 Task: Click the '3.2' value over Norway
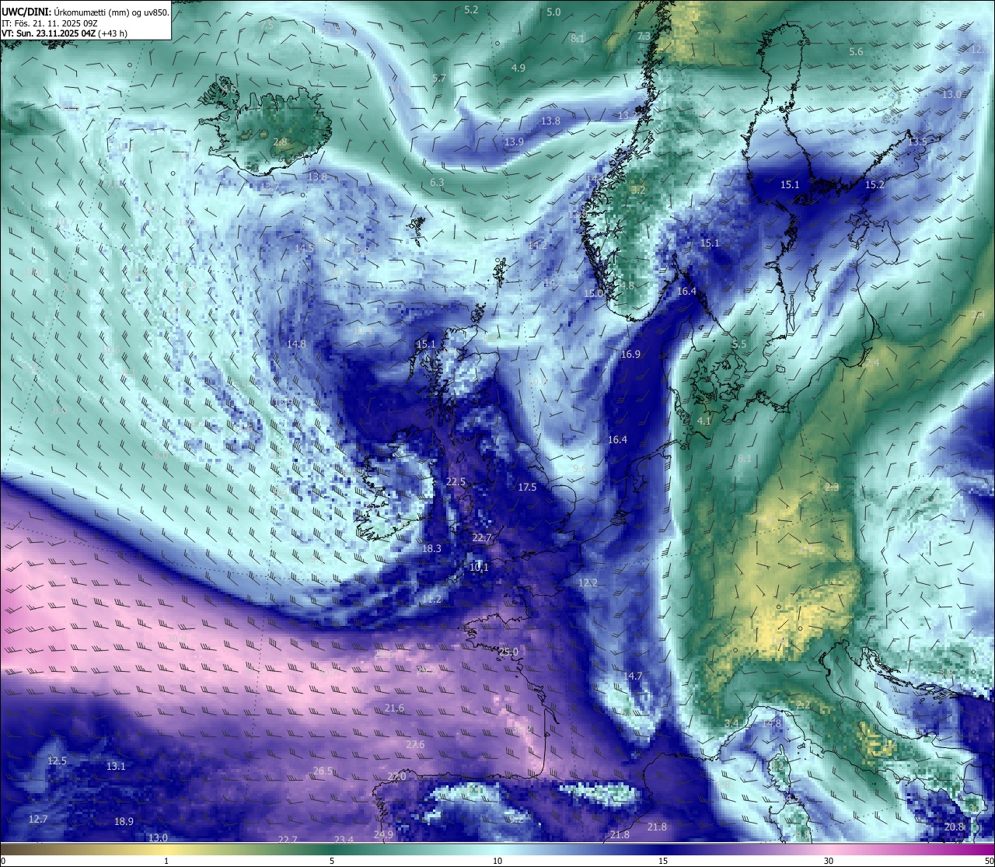pyautogui.click(x=638, y=190)
